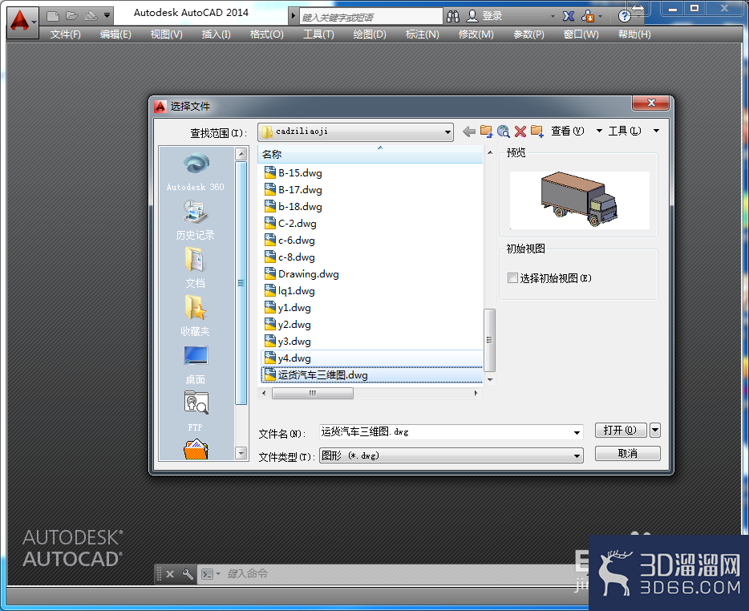Click the keyword search input field
Image resolution: width=749 pixels, height=611 pixels.
370,17
